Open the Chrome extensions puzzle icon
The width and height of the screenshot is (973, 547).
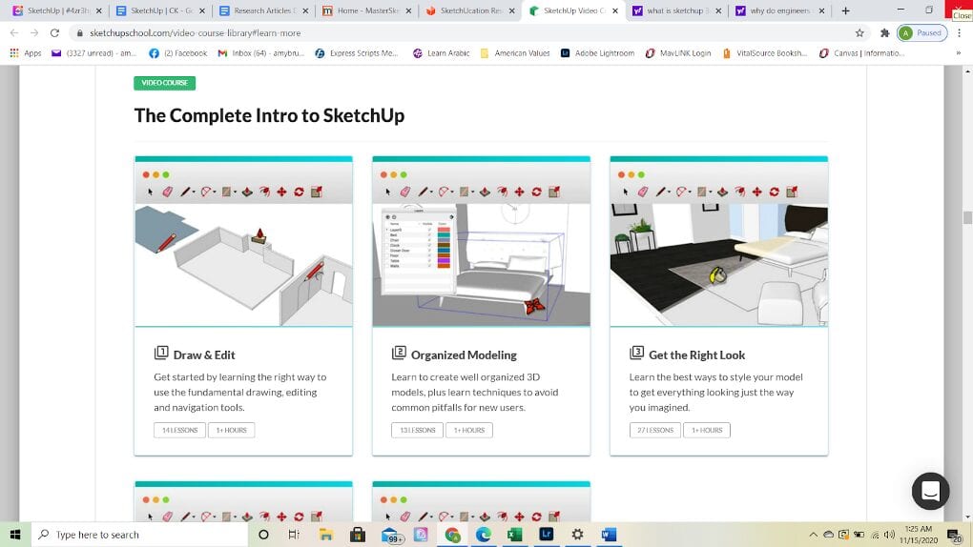tap(885, 32)
